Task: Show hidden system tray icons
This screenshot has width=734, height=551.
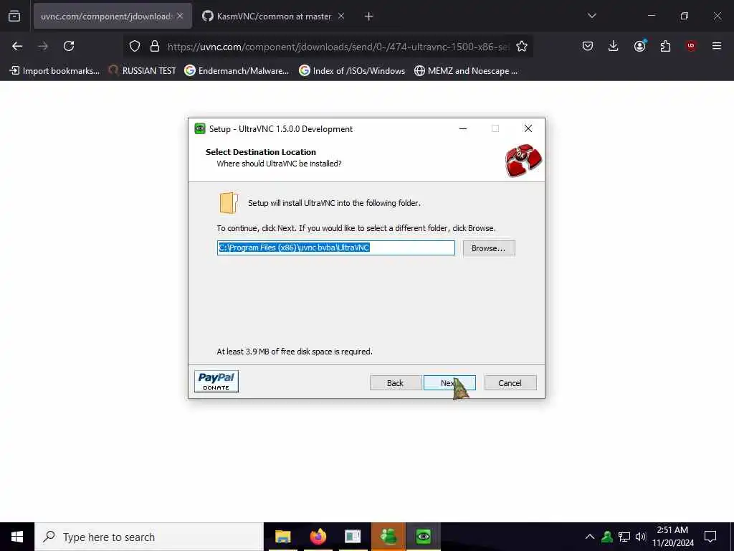Action: (590, 537)
